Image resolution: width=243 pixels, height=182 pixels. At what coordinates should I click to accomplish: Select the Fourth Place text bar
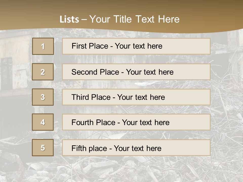(136, 122)
